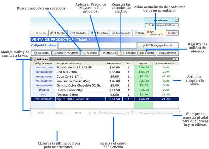This screenshot has height=149, width=209.
Task: Click the Administrador de la Tienda button
Action: pos(162,25)
